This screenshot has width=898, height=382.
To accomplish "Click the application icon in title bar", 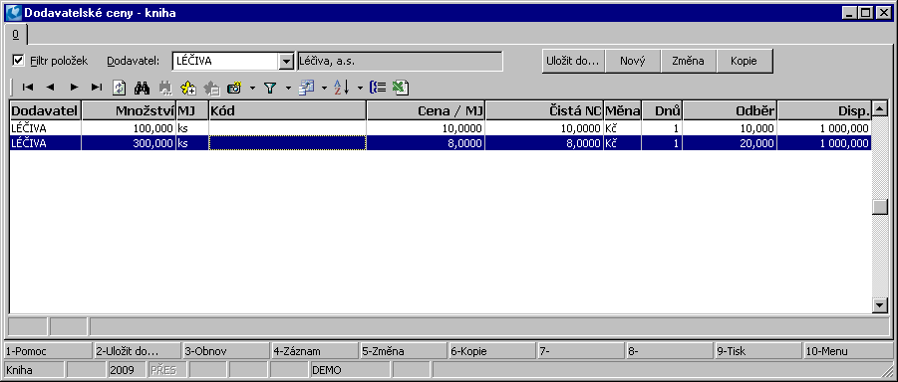I will [x=14, y=13].
